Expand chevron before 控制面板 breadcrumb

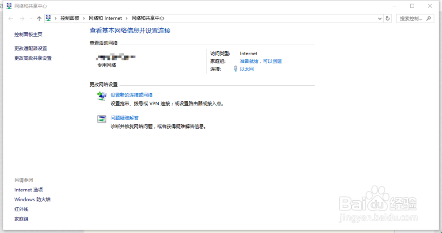click(x=56, y=18)
